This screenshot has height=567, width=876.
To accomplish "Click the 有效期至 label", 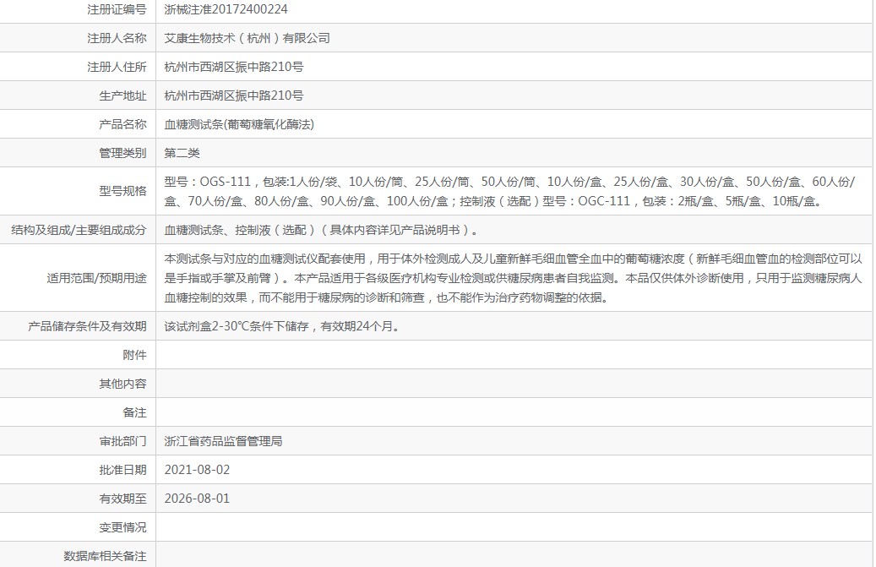I will 122,499.
